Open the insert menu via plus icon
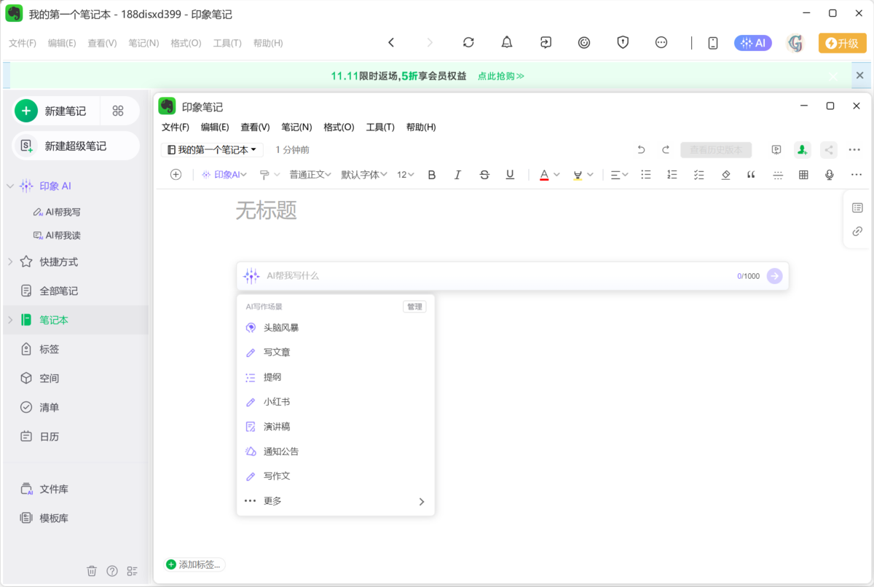The image size is (874, 587). coord(176,174)
